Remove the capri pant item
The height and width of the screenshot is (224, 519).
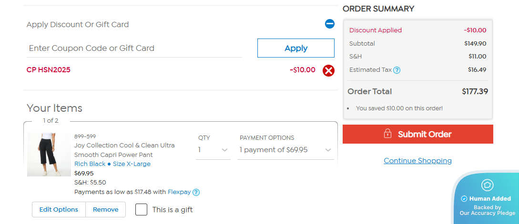[x=105, y=209]
